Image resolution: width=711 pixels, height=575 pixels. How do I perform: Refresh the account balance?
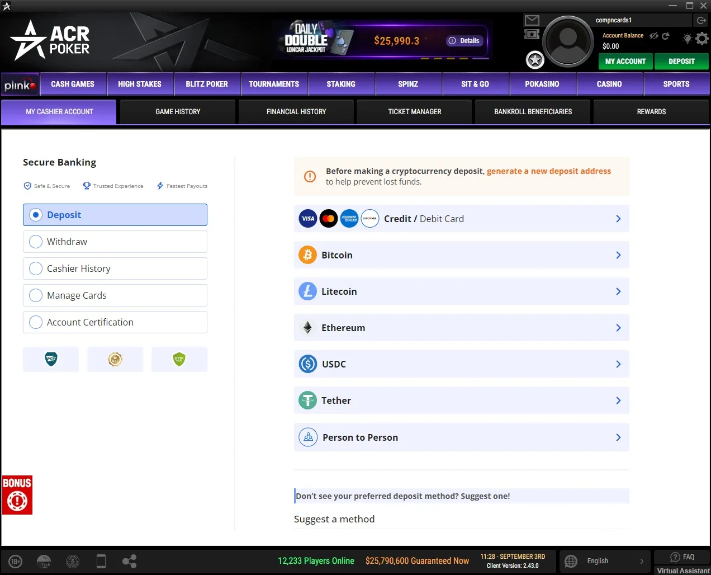[x=665, y=36]
